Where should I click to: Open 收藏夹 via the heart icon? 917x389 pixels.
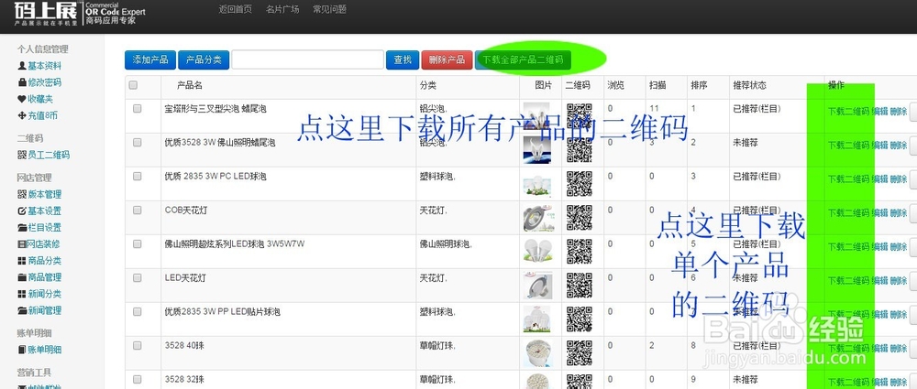(x=22, y=99)
